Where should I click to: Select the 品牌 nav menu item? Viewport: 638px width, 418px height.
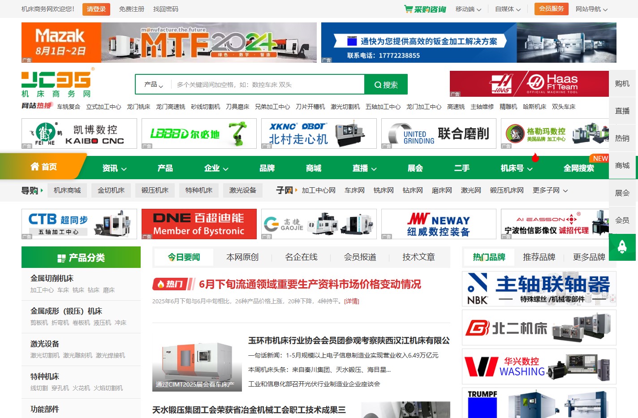tap(267, 168)
